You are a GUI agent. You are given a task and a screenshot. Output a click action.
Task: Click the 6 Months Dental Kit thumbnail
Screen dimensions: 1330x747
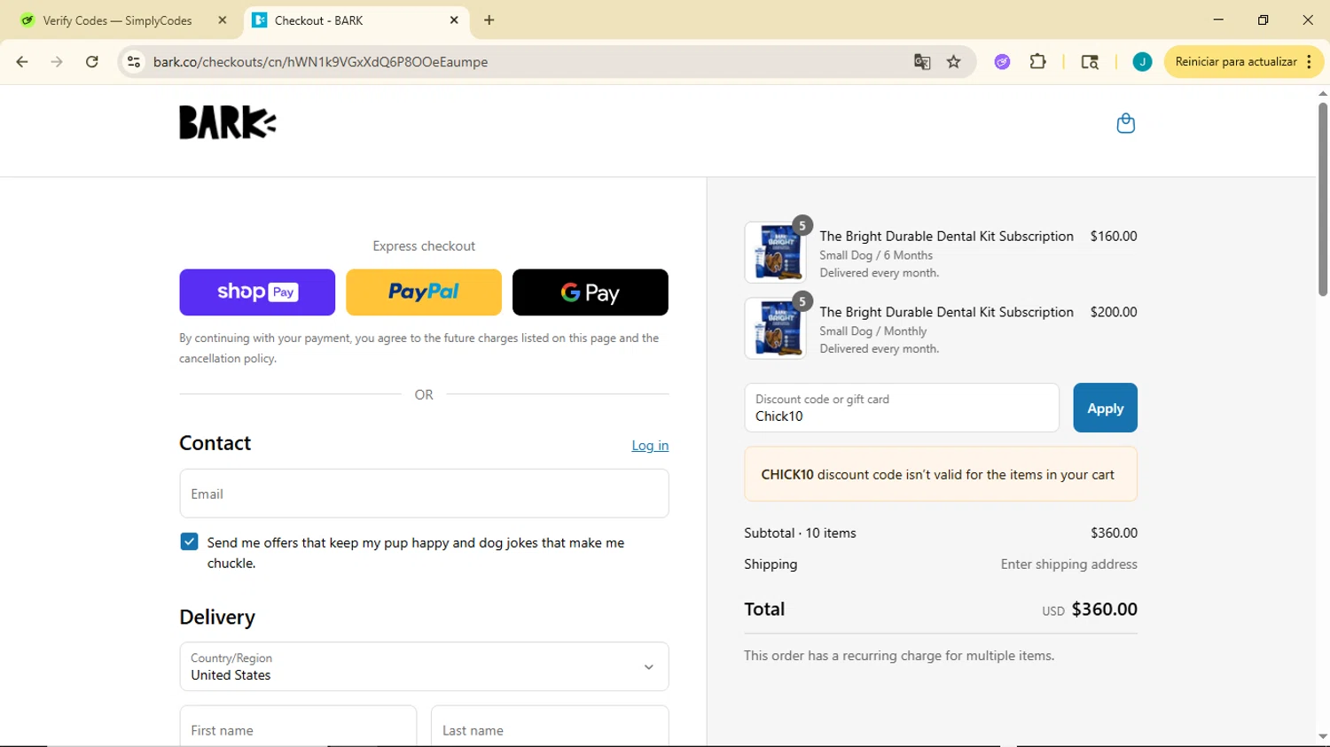pyautogui.click(x=776, y=253)
